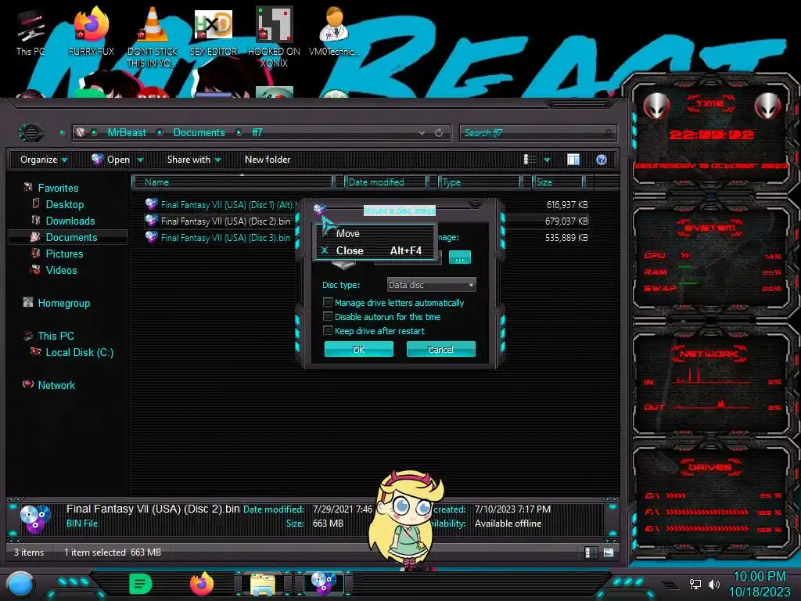The height and width of the screenshot is (601, 801).
Task: Open Homegroup in the navigation pane
Action: tap(64, 303)
